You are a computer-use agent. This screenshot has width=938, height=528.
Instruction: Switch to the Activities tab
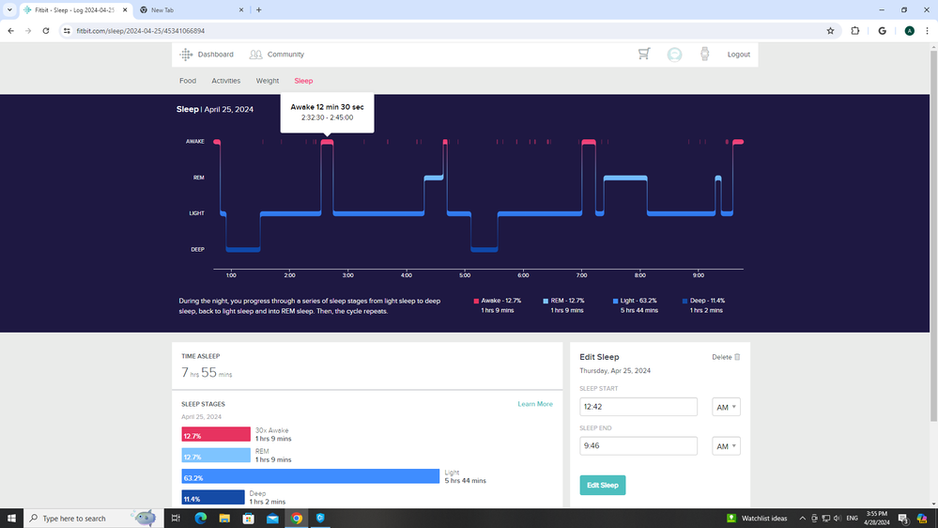point(225,81)
